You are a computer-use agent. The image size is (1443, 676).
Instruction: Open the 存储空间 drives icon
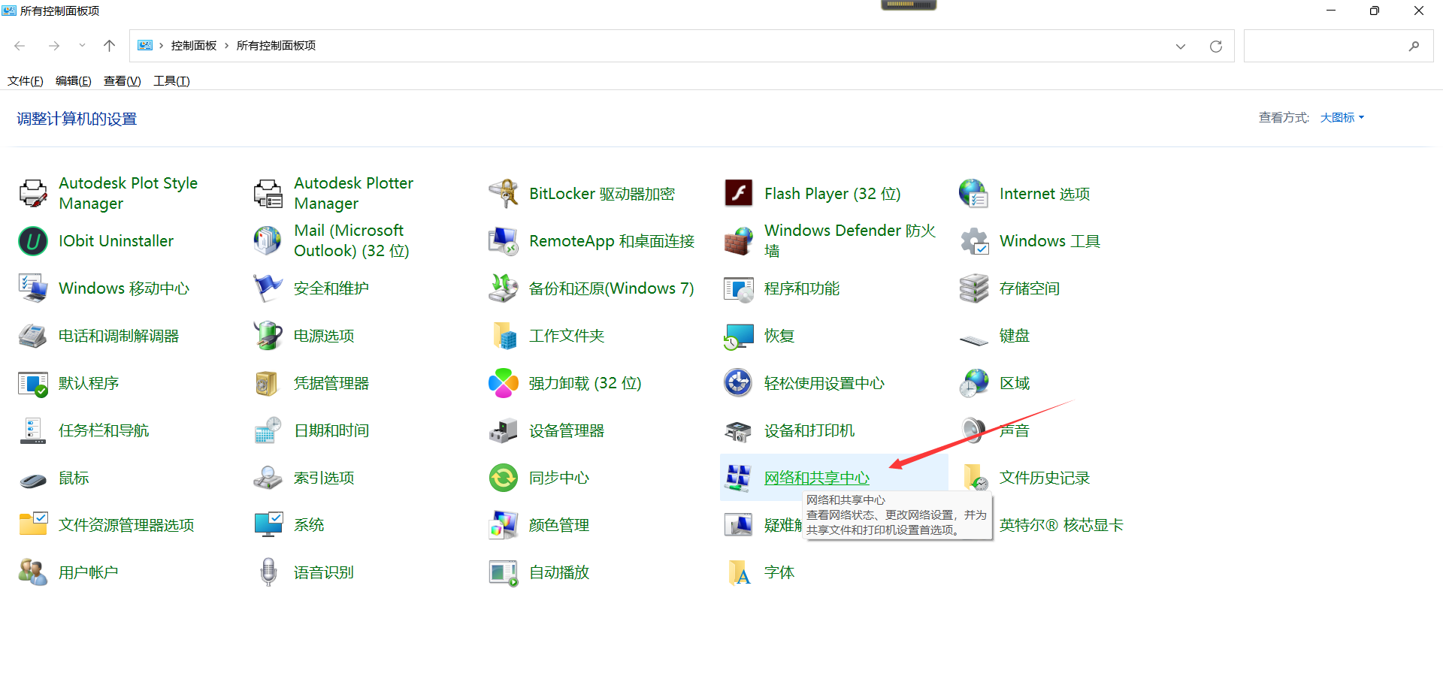[974, 288]
